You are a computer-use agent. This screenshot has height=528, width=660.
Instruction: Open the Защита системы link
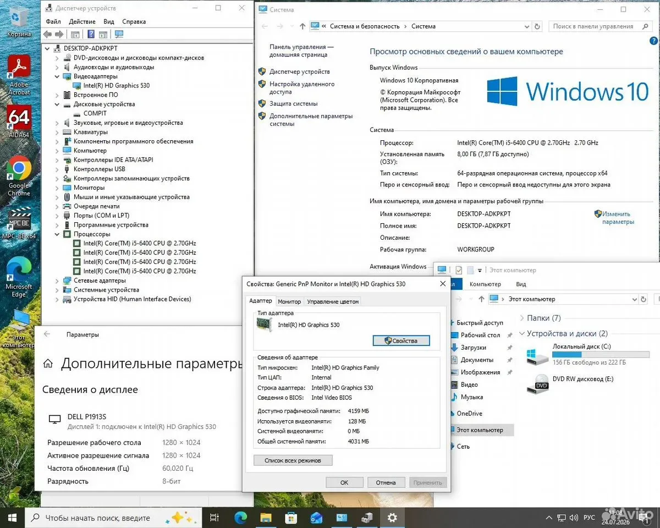[x=293, y=103]
